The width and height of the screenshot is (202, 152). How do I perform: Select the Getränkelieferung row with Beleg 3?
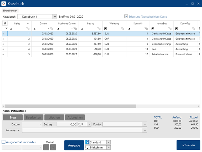pyautogui.click(x=94, y=44)
